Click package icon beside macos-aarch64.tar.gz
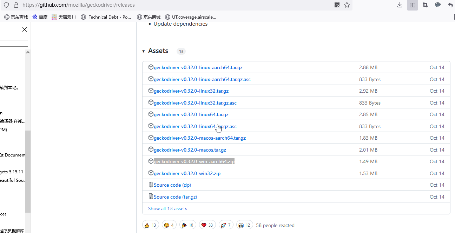This screenshot has width=455, height=233. (151, 138)
